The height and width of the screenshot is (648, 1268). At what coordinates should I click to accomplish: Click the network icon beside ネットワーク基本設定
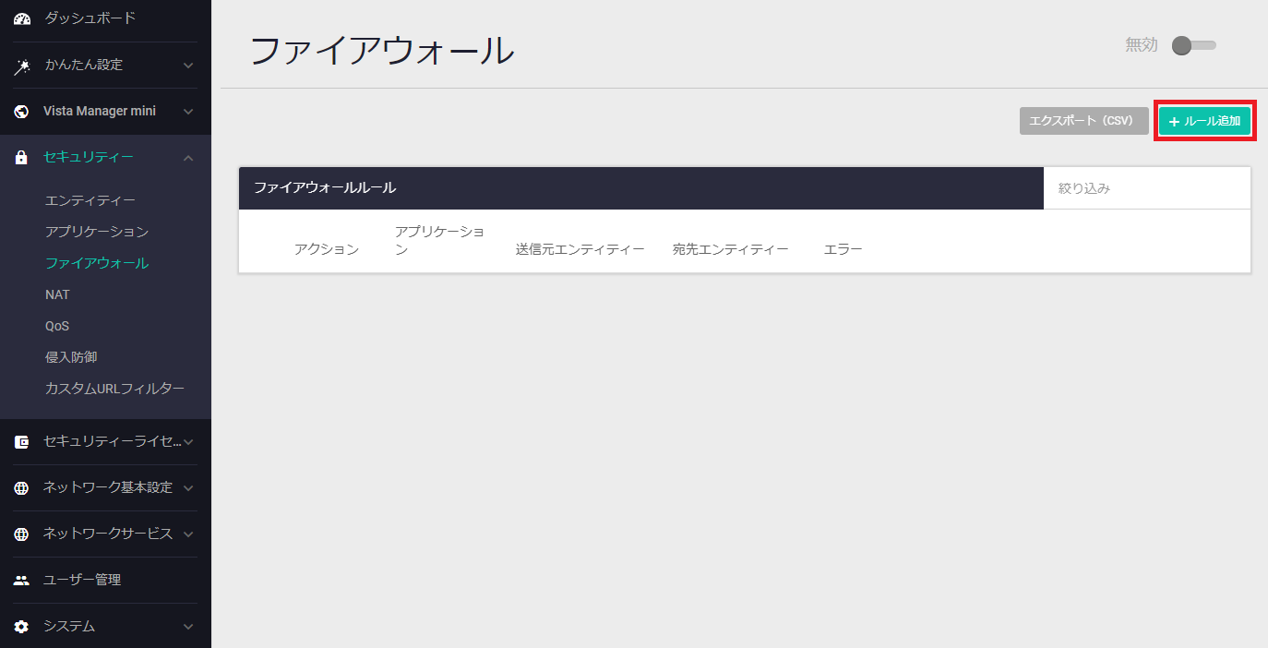(x=22, y=488)
